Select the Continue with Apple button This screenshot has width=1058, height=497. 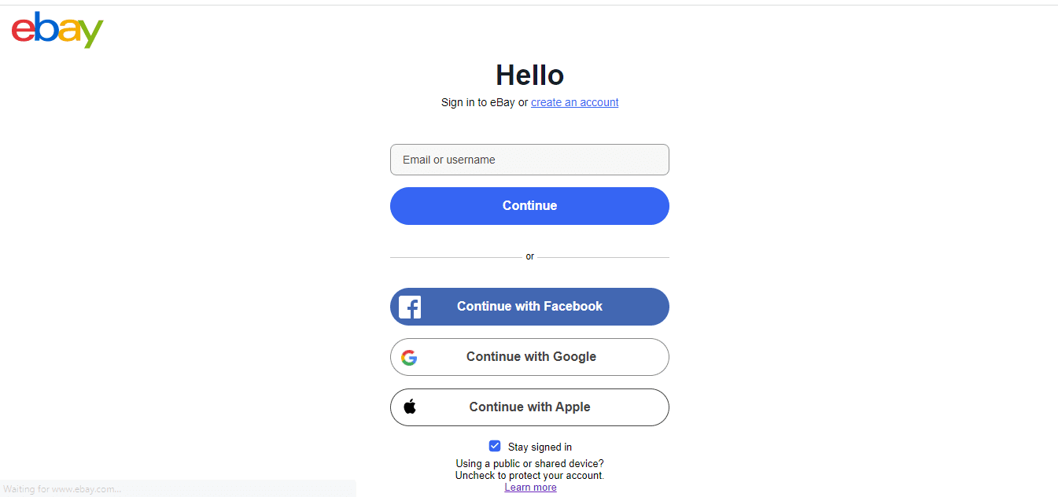(x=529, y=407)
